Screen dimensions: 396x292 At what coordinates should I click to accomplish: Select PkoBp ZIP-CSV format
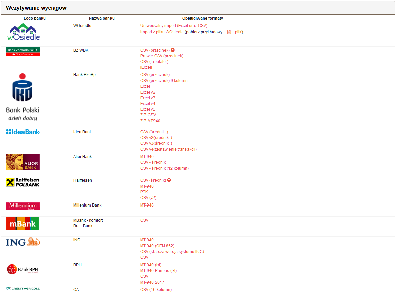[x=148, y=115]
